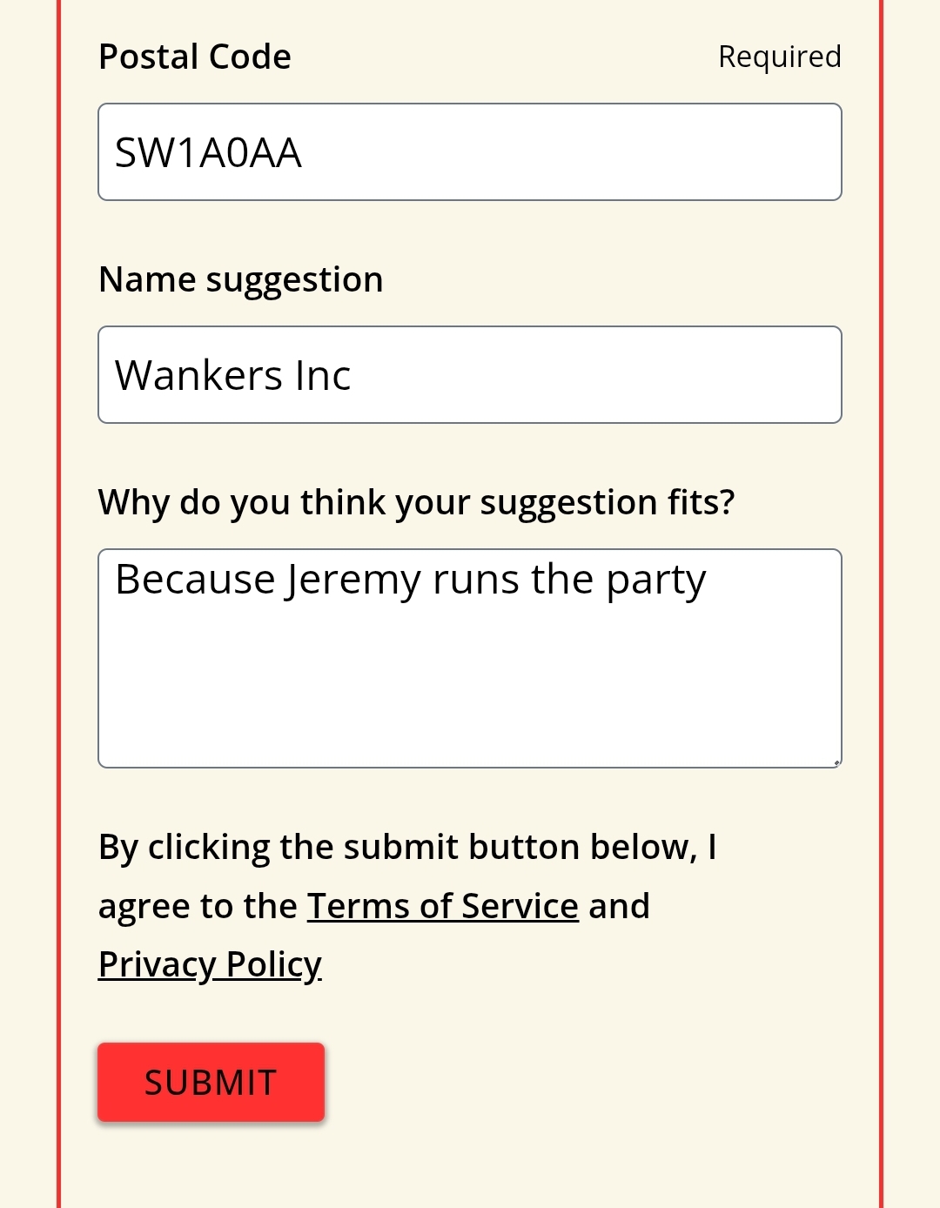Click the Postal Code input field
The height and width of the screenshot is (1208, 940).
coord(470,152)
